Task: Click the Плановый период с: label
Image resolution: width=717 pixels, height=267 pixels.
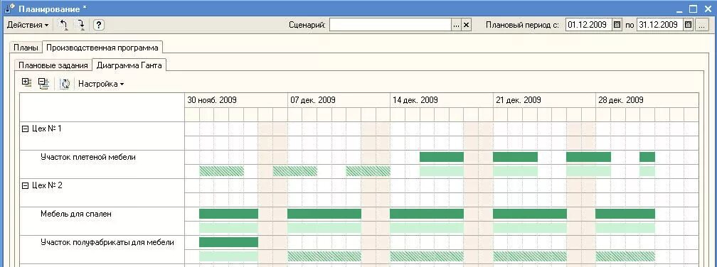Action: point(523,25)
